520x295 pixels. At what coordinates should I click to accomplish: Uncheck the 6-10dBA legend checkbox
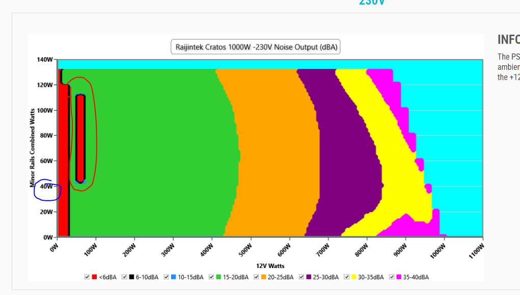point(124,277)
